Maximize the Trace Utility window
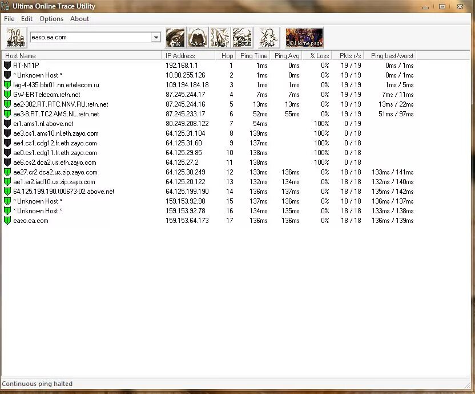Screen dimensions: 475x394 (442, 6)
